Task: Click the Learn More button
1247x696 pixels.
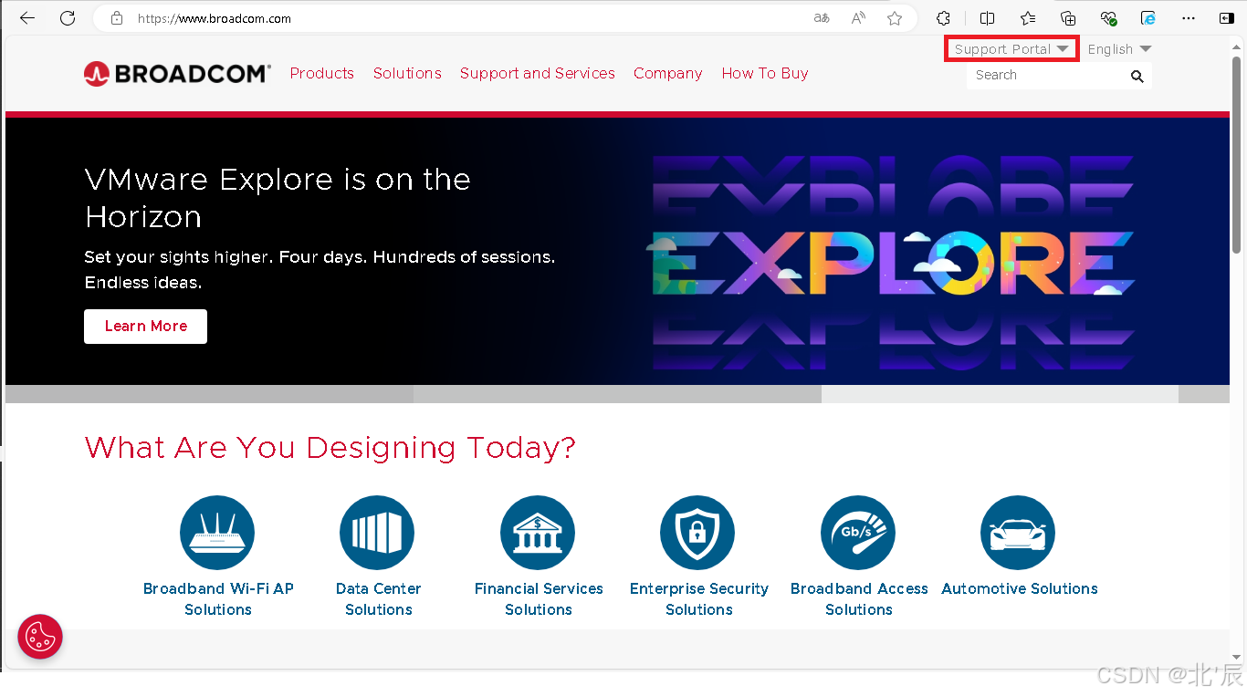Action: tap(145, 327)
